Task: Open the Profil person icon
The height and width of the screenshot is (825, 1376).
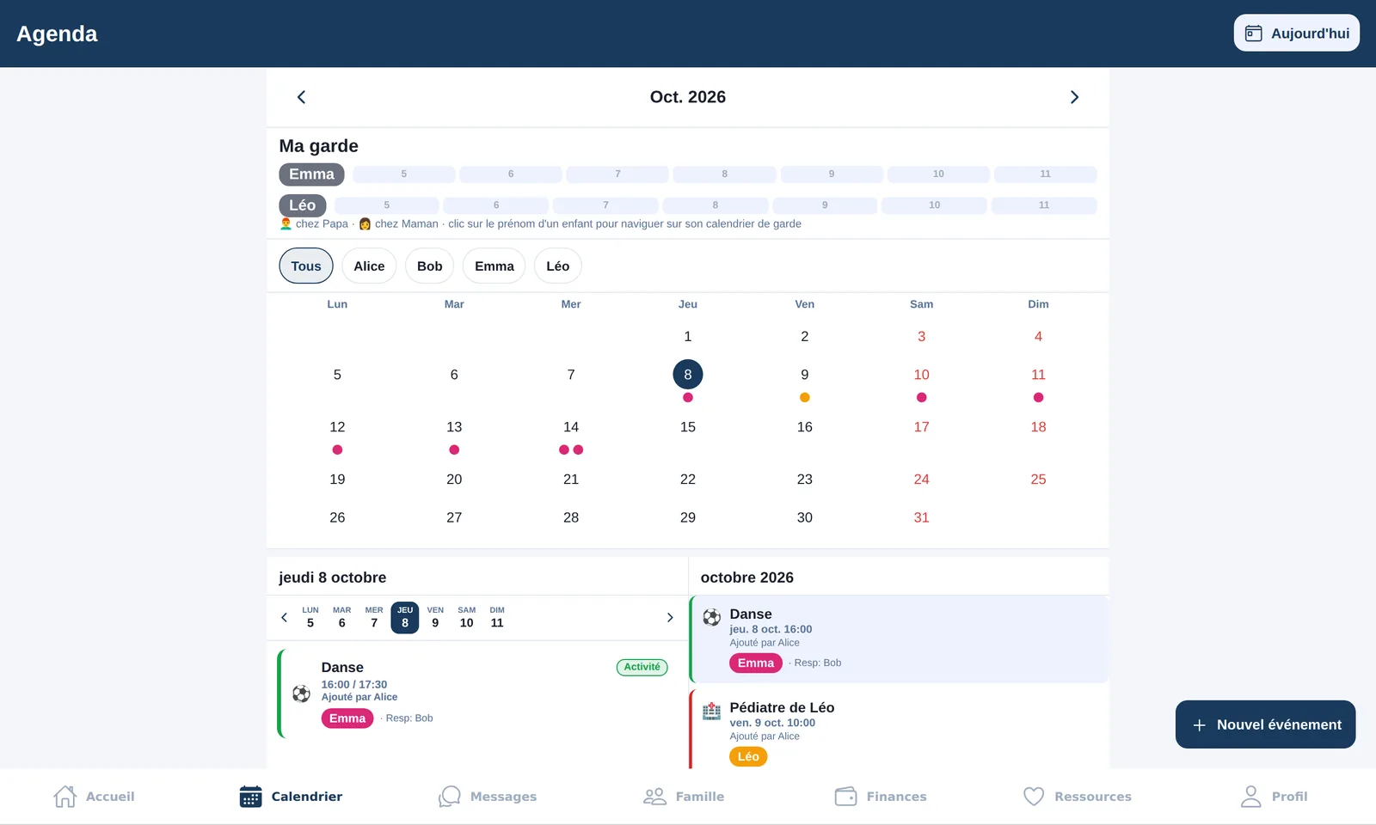Action: pos(1250,797)
